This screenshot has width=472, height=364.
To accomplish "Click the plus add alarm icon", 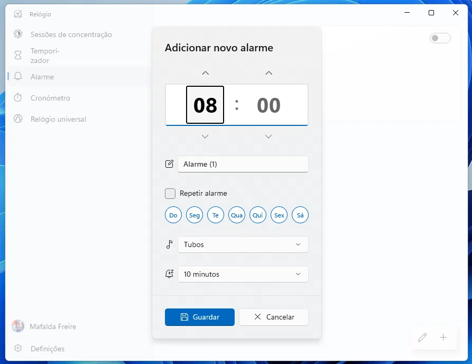I will pyautogui.click(x=443, y=338).
